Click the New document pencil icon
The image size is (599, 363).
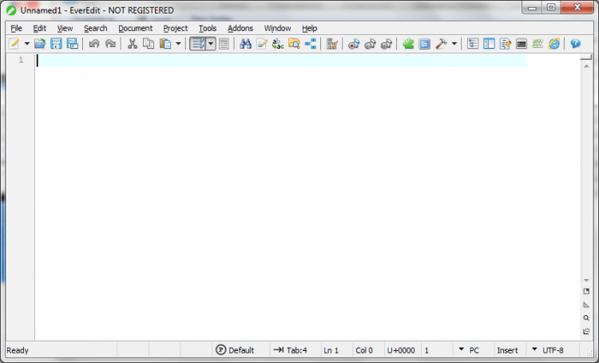click(14, 44)
